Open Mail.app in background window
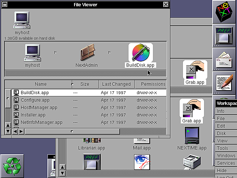The height and width of the screenshot is (178, 237). [141, 141]
